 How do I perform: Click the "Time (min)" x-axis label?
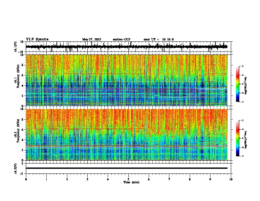(131, 182)
